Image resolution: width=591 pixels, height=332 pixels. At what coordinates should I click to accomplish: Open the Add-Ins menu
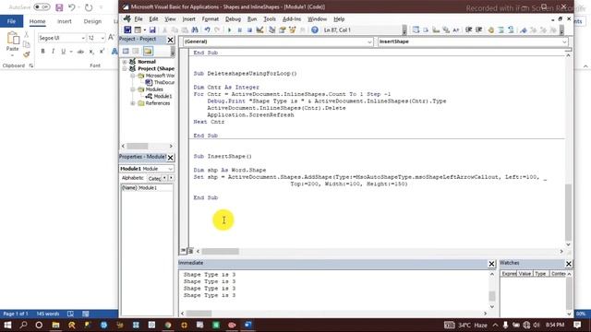[x=292, y=18]
